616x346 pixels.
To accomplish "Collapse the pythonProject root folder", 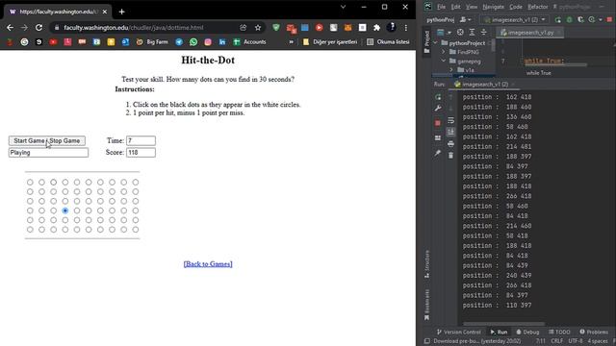I will click(435, 42).
